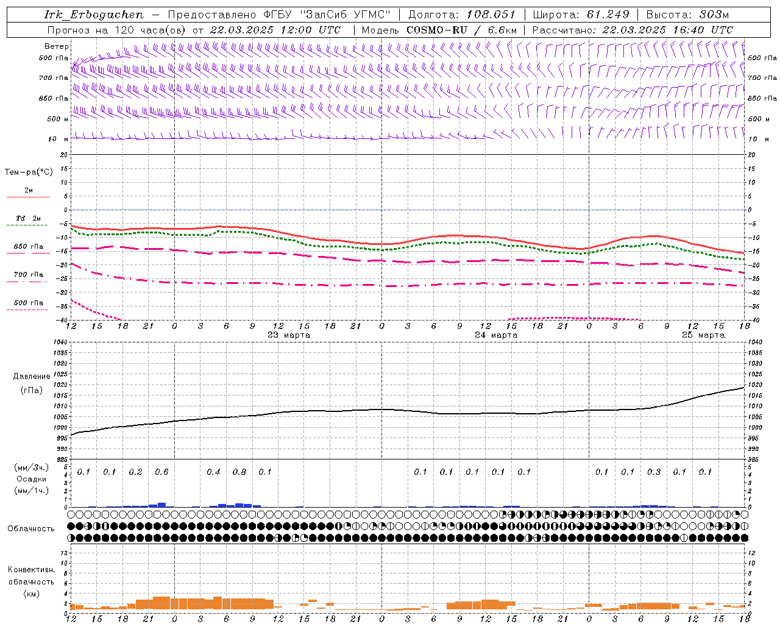
Task: Click the Конвективн. label
Action: click(31, 569)
